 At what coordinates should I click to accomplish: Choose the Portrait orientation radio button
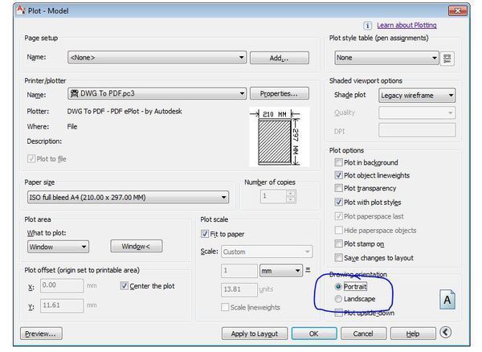coord(337,286)
